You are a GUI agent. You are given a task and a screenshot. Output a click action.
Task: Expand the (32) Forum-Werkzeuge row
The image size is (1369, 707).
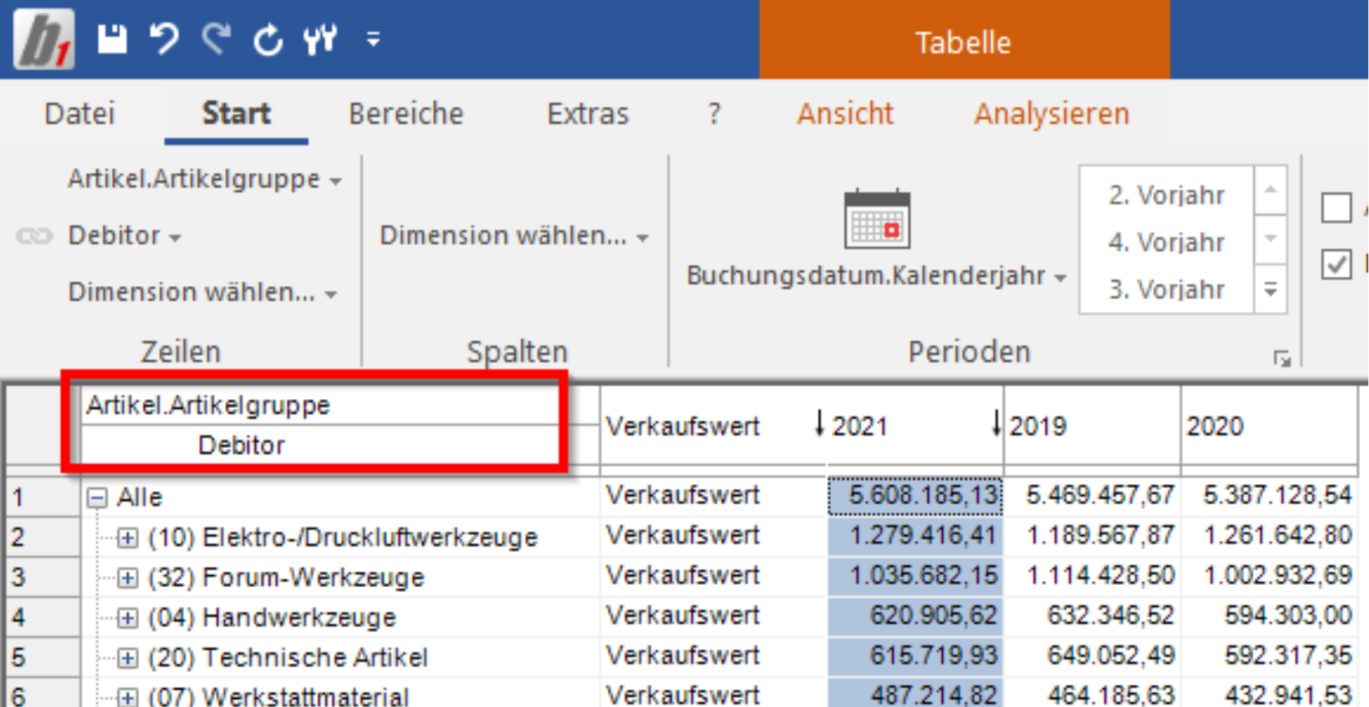[x=127, y=577]
